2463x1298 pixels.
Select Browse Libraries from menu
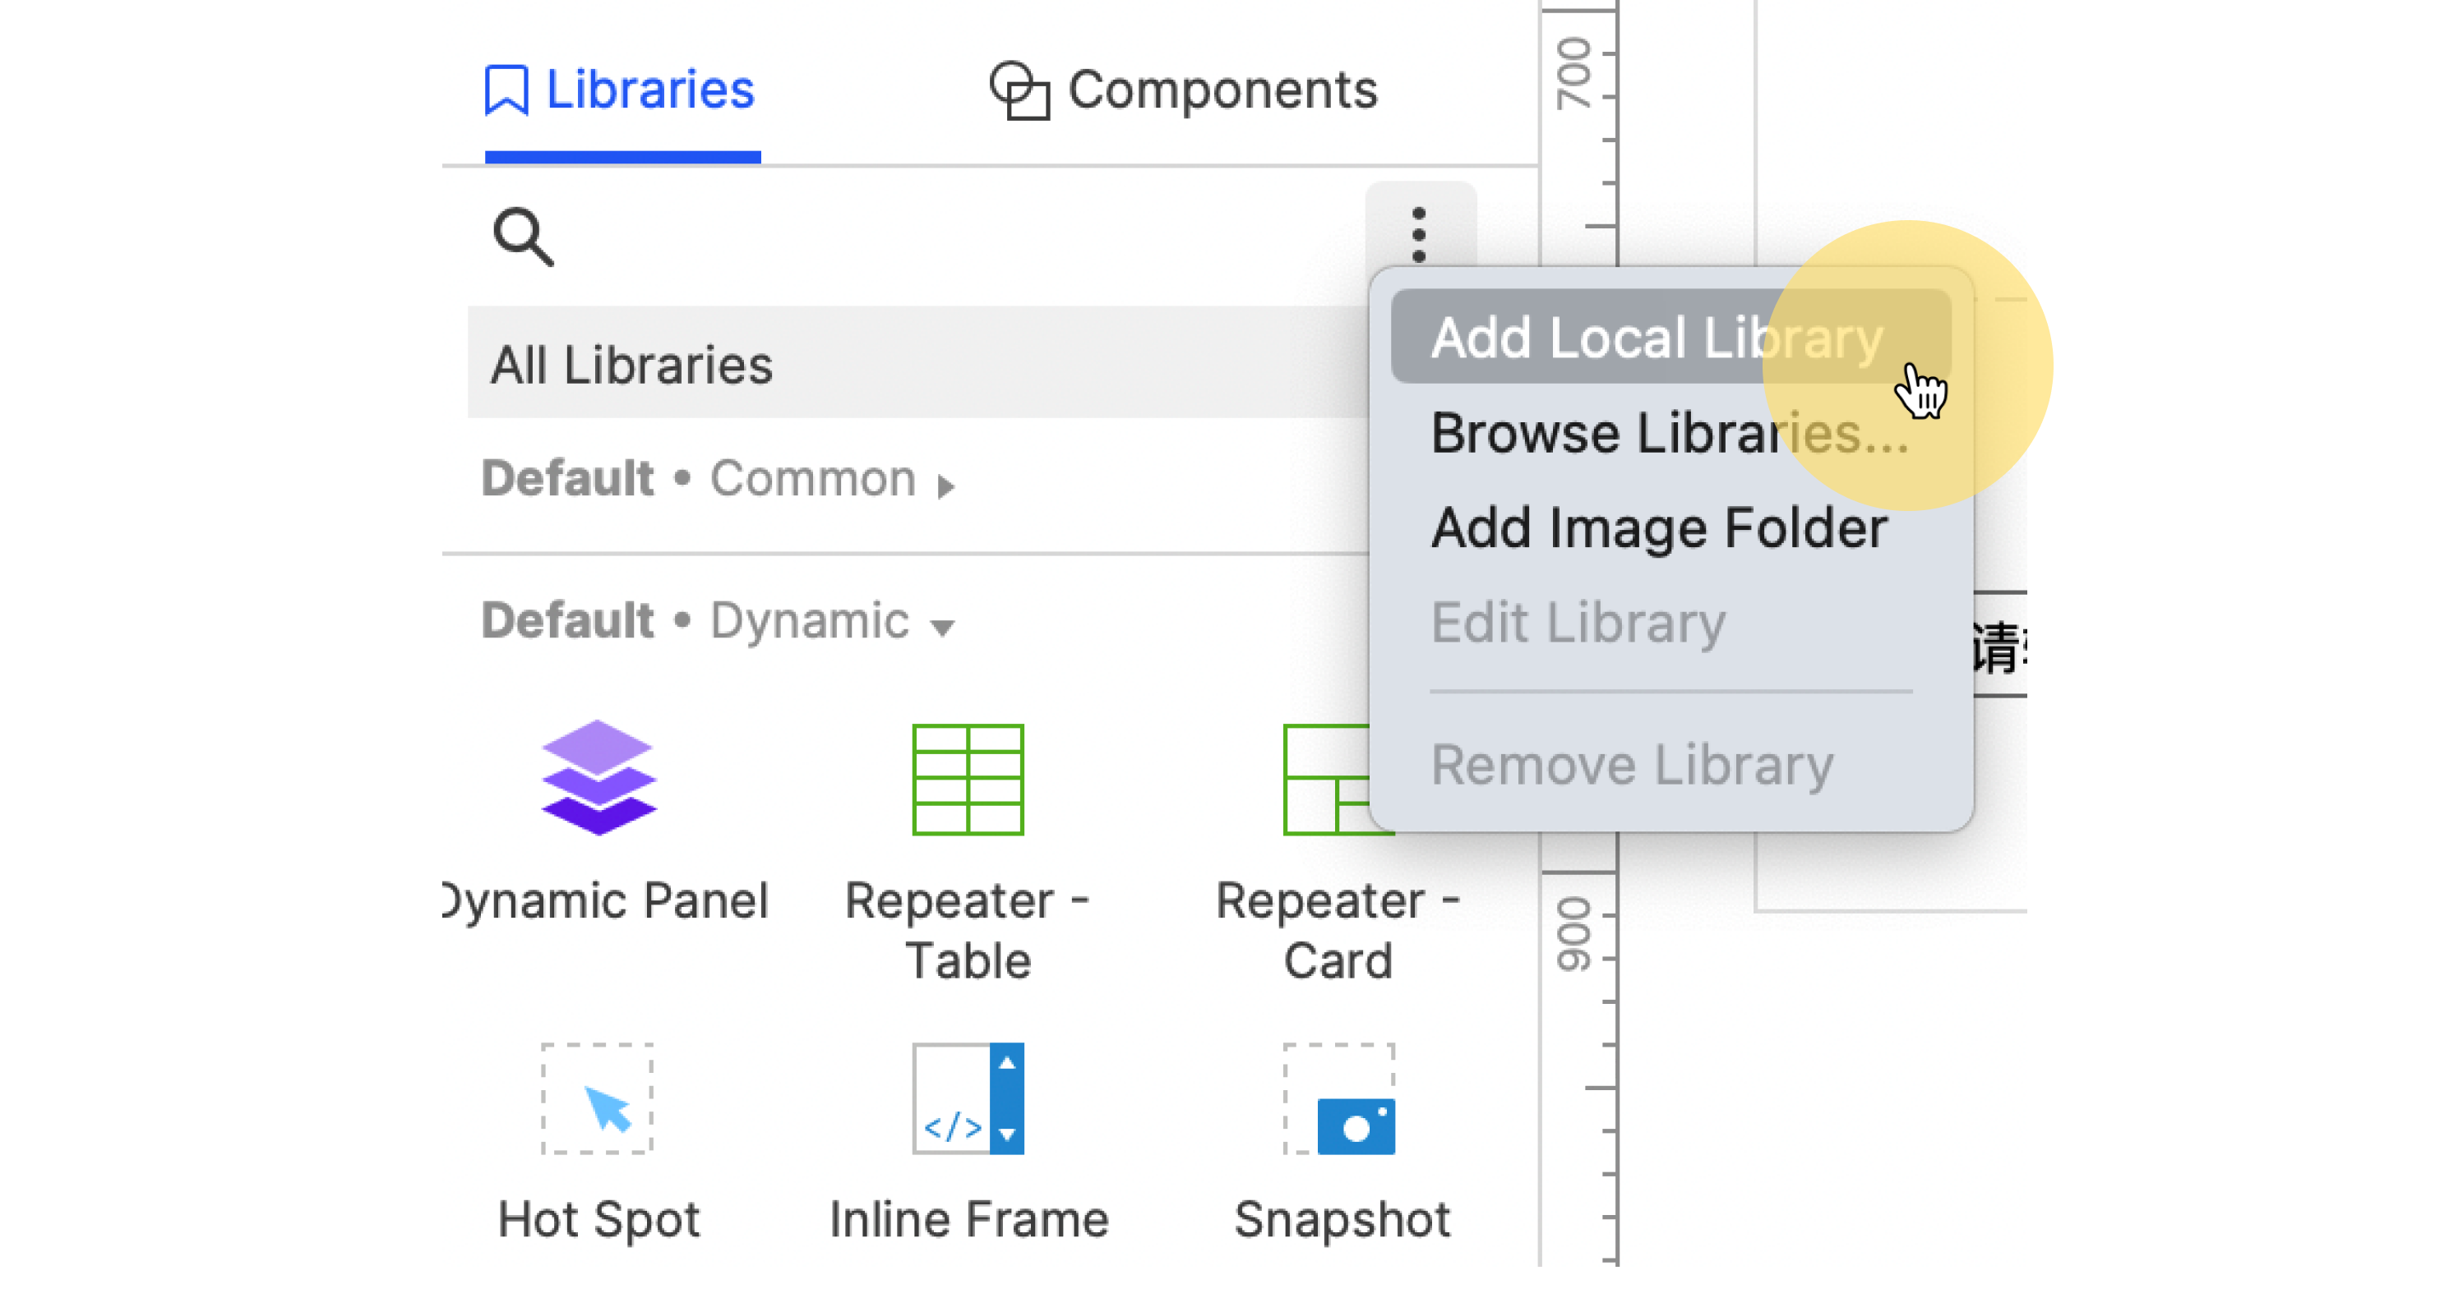[1665, 433]
